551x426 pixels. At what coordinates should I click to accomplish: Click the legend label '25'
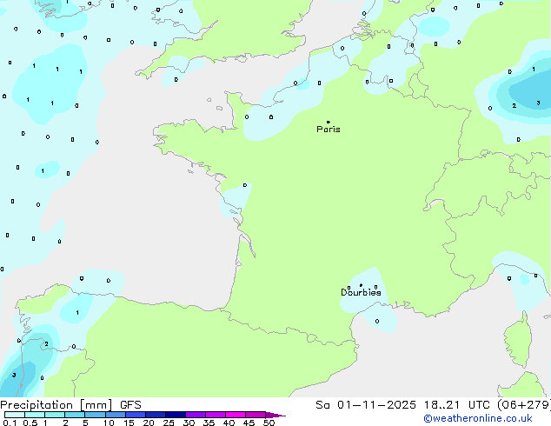tap(169, 423)
